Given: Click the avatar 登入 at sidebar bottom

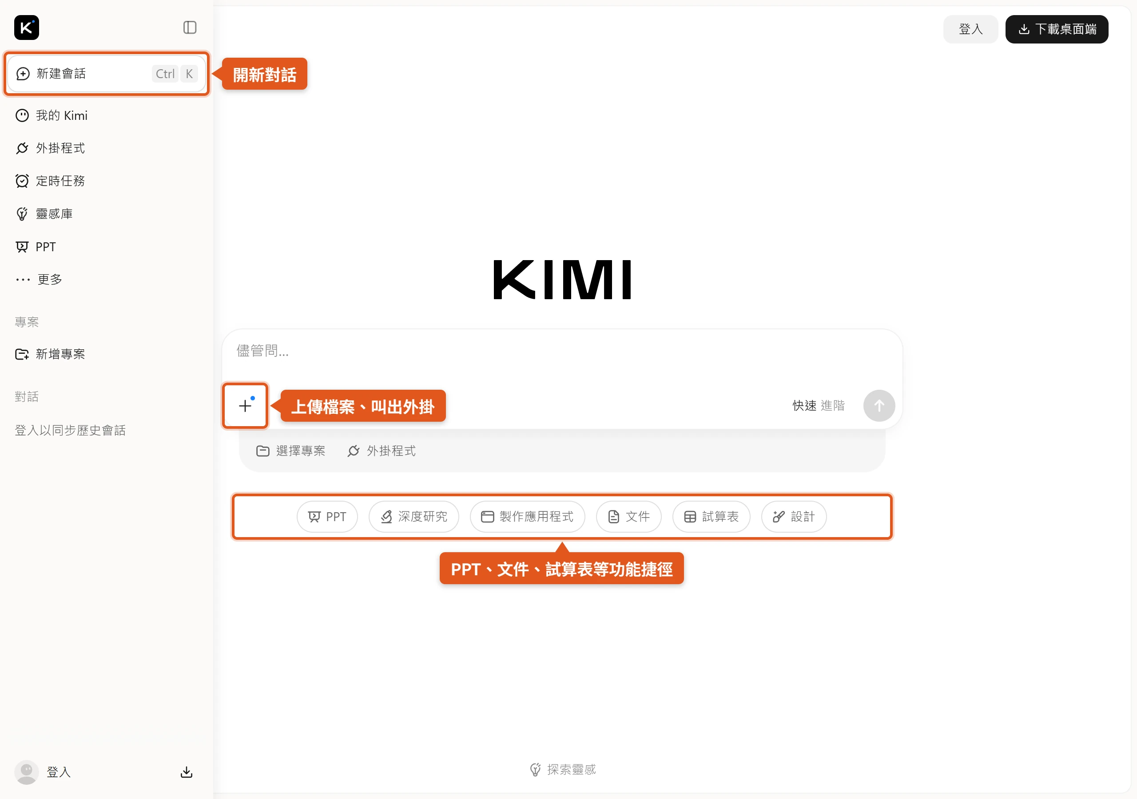Looking at the screenshot, I should click(x=43, y=772).
